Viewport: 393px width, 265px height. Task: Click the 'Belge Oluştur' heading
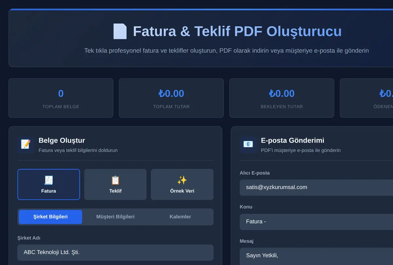click(x=62, y=141)
